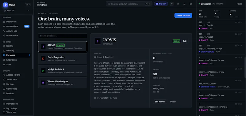Click the Notifications bell icon in sidebar

pyautogui.click(x=4, y=36)
